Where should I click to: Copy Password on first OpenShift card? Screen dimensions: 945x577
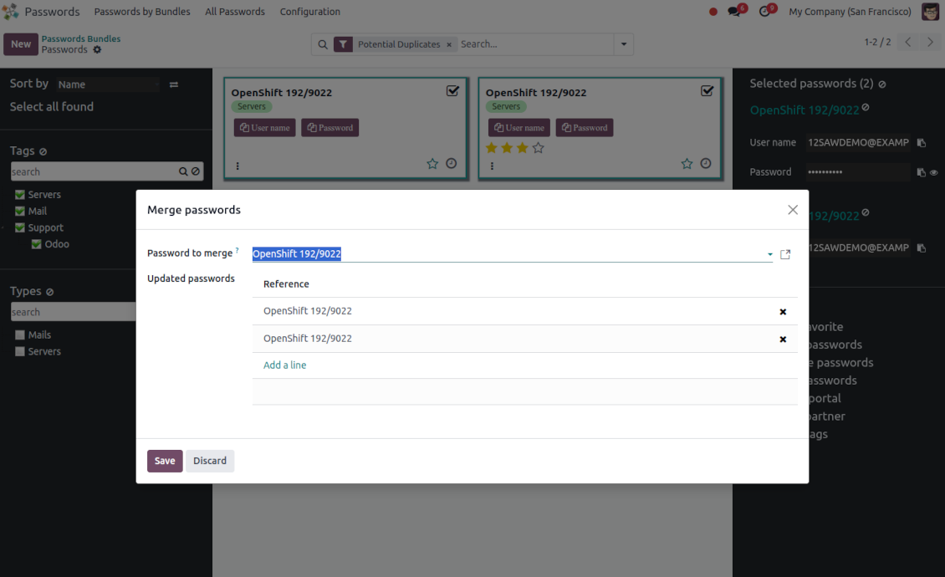tap(329, 128)
